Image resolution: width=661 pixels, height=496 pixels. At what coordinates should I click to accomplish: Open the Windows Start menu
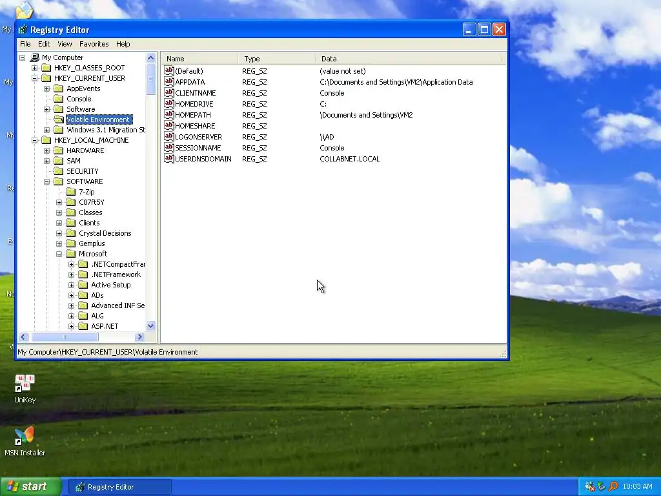tap(31, 487)
